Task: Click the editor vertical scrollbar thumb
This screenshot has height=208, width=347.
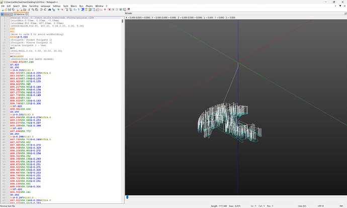Action: point(122,21)
